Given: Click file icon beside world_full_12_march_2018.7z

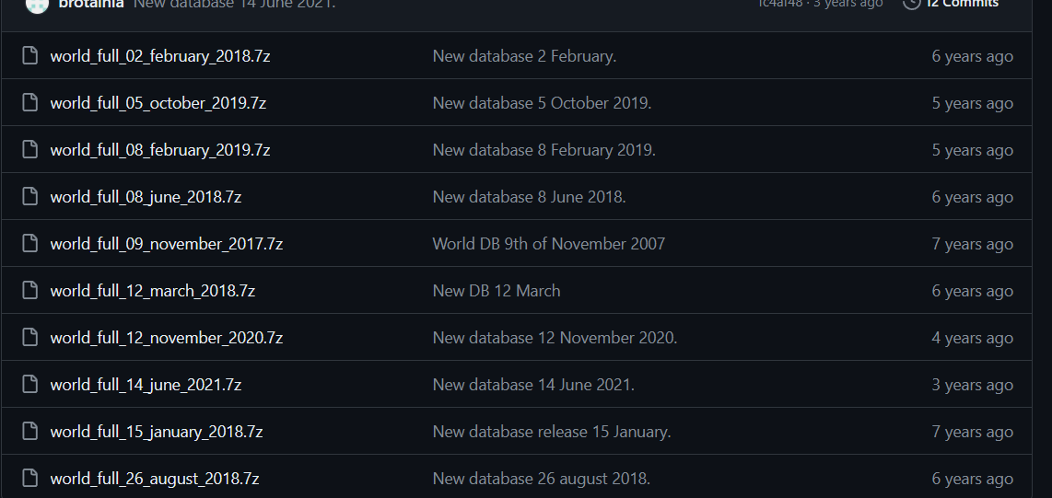Looking at the screenshot, I should point(29,290).
